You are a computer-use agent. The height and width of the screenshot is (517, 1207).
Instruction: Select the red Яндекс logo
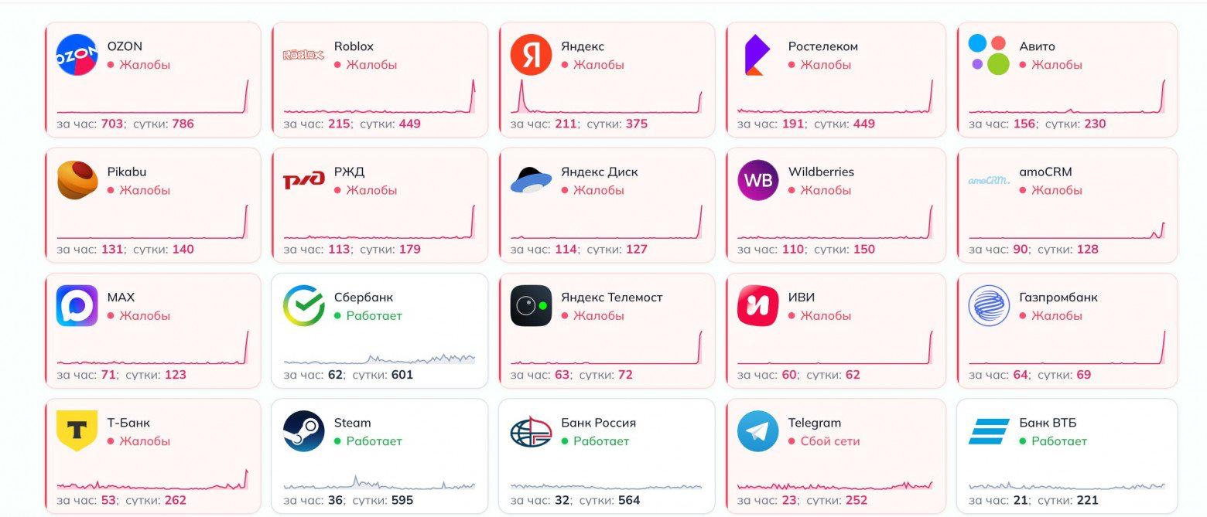pyautogui.click(x=531, y=55)
